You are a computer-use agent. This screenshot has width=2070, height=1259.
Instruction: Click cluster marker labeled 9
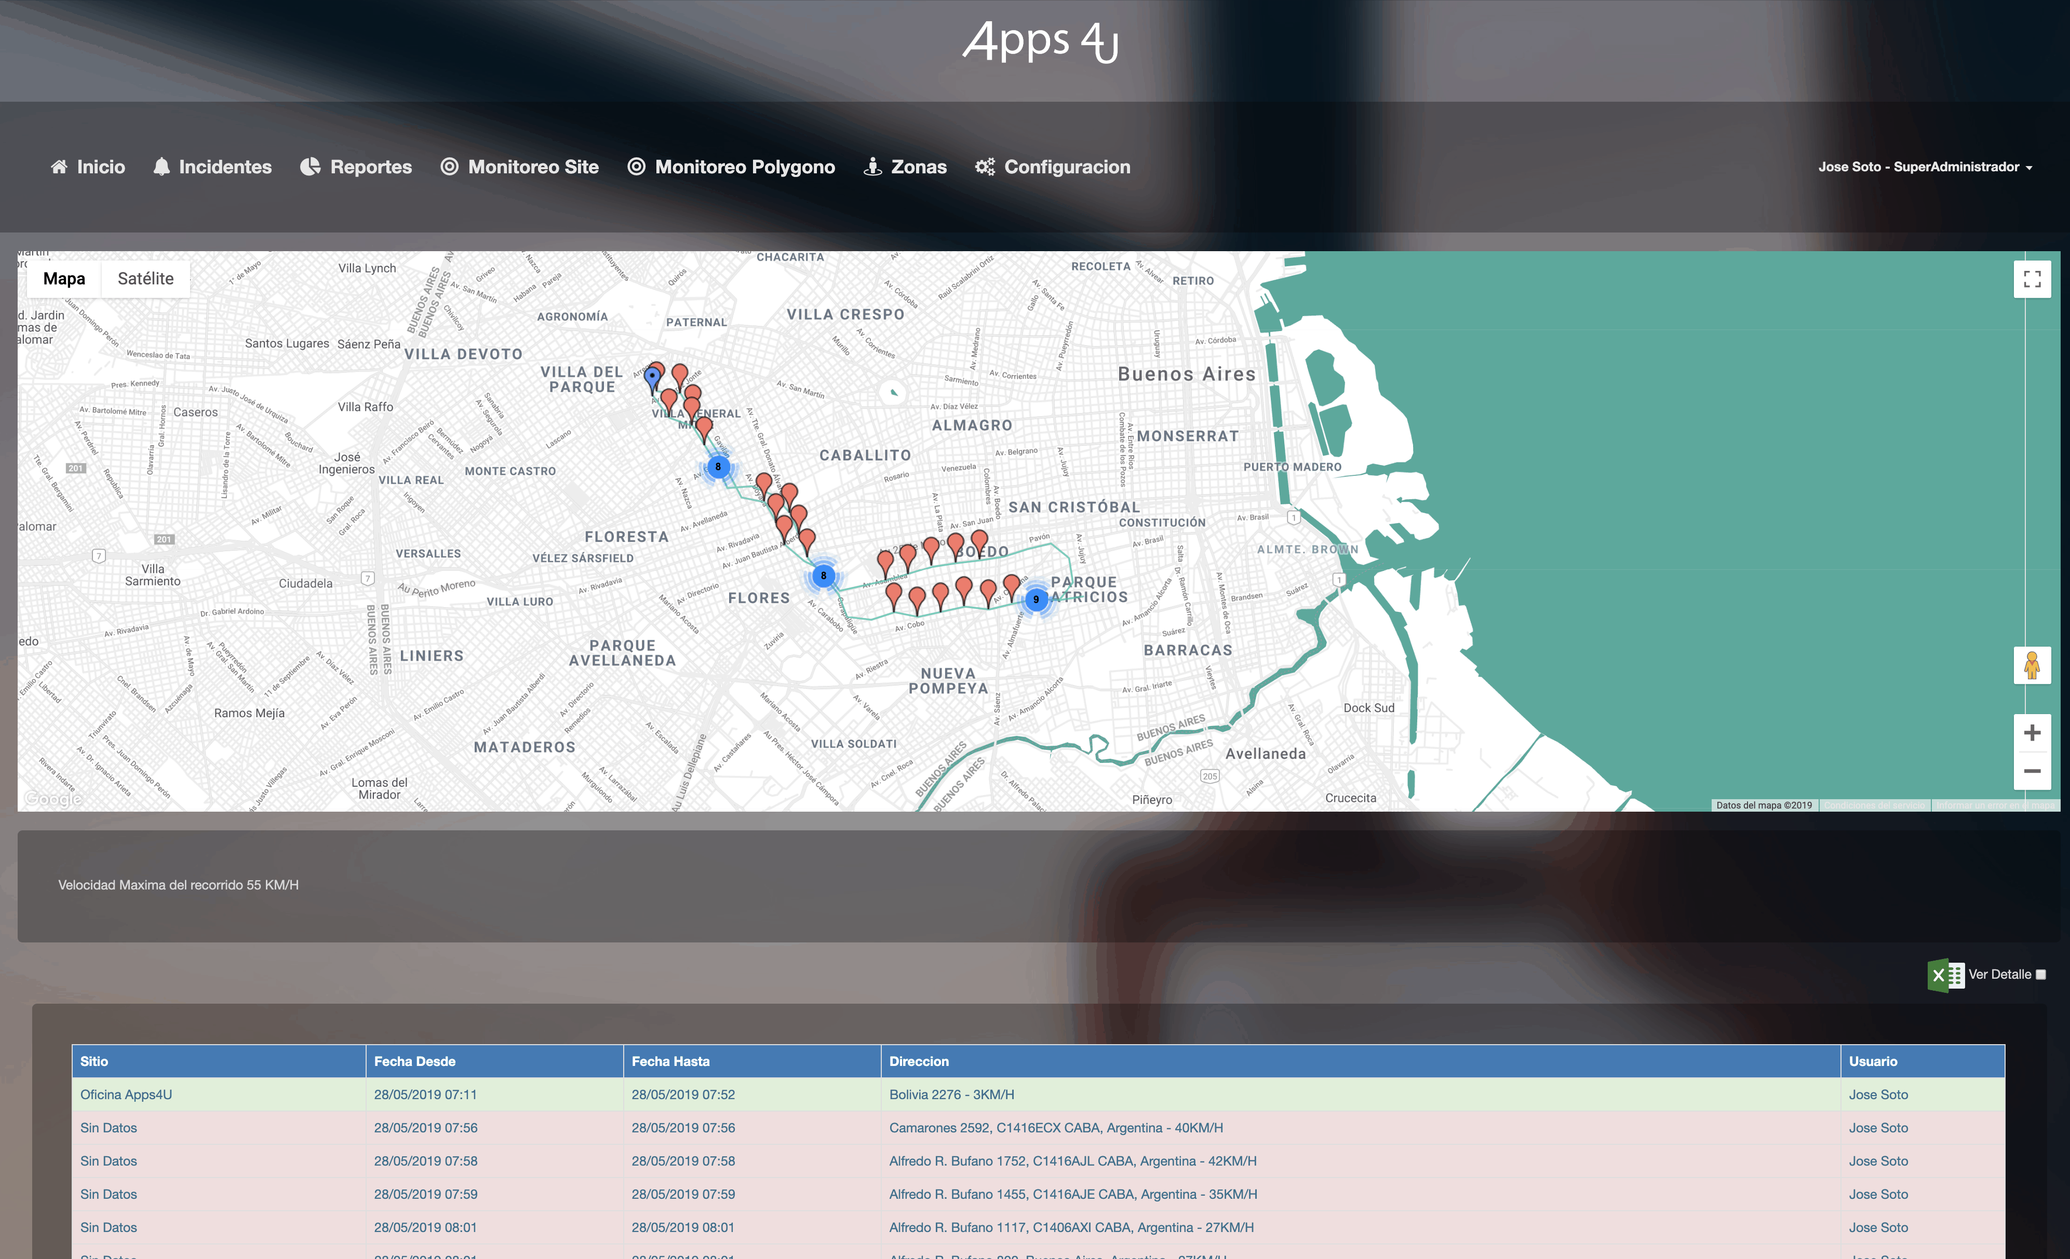1036,599
